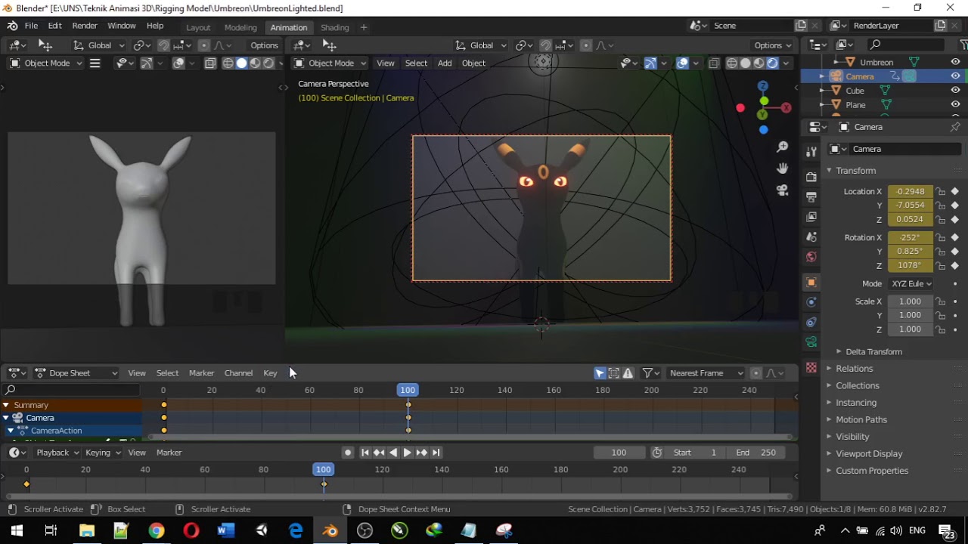The height and width of the screenshot is (544, 968).
Task: Toggle show gizmos in the camera viewport
Action: 650,63
